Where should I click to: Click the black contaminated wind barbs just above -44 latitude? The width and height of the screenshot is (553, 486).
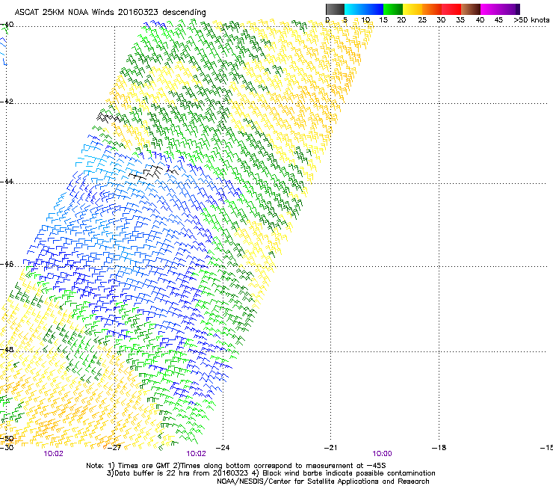click(153, 173)
